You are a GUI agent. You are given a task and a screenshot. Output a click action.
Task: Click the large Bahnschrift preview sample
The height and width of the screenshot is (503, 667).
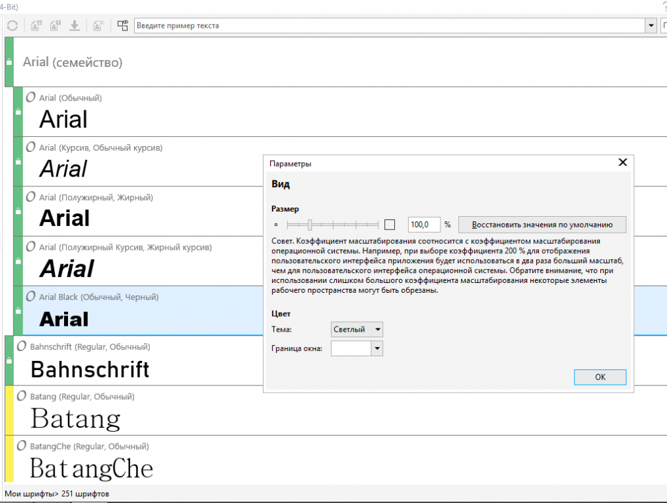pyautogui.click(x=90, y=369)
